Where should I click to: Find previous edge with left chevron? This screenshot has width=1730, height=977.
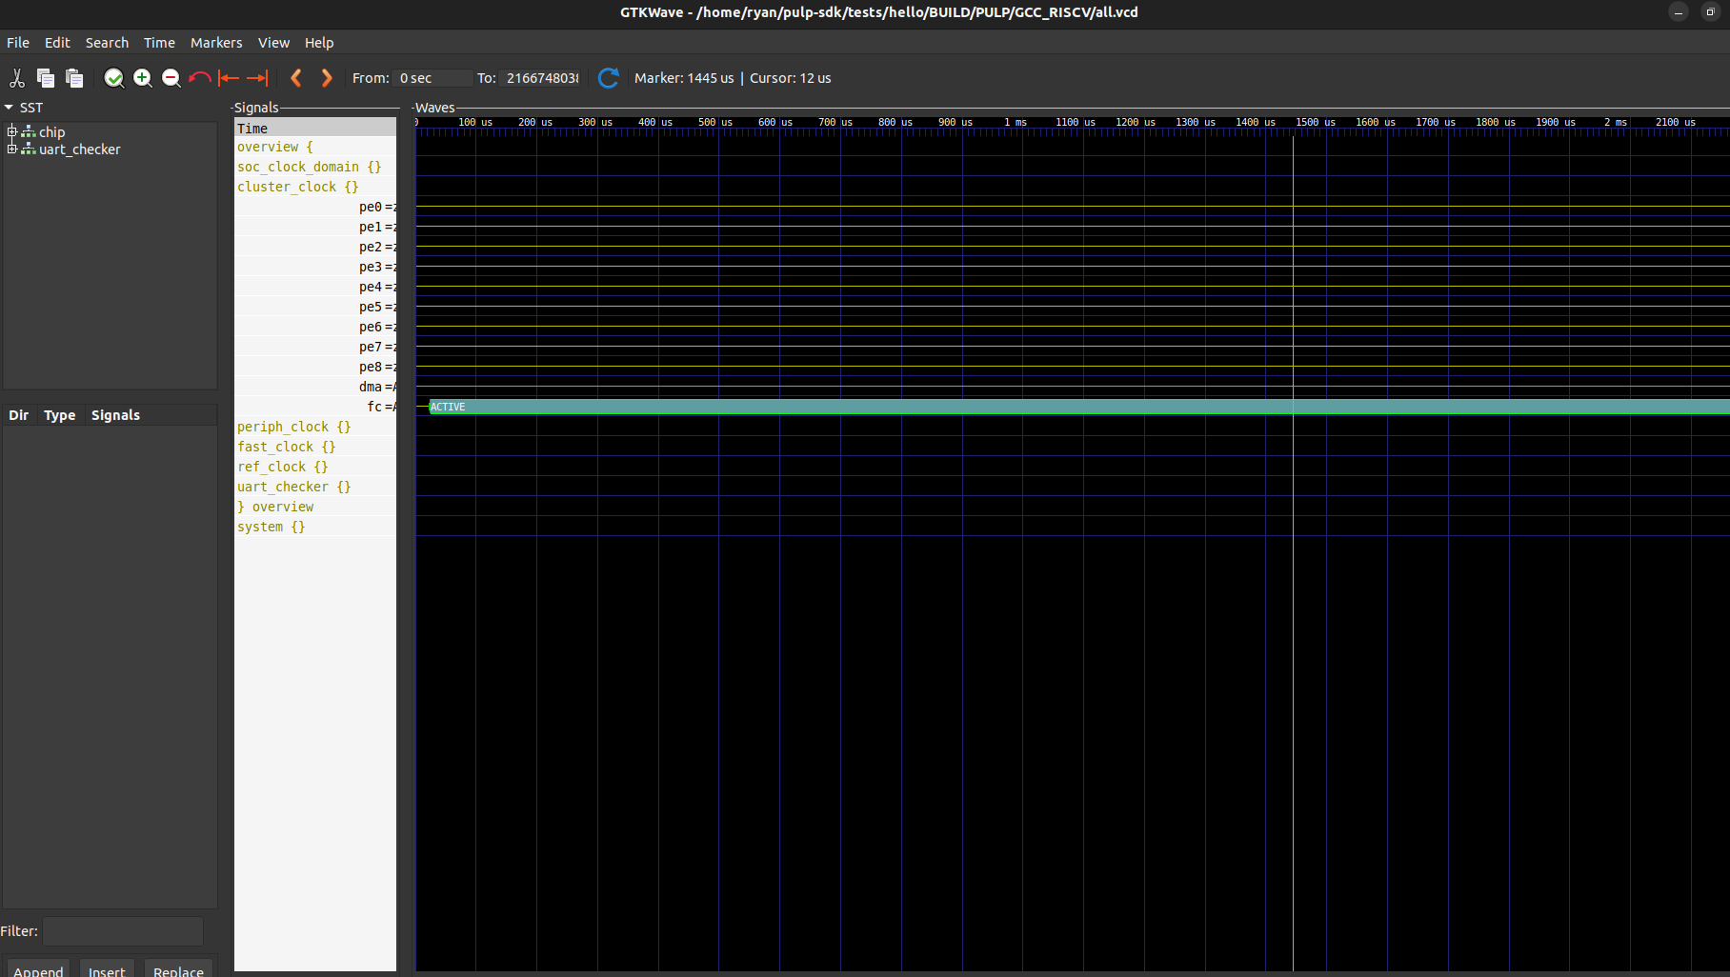click(296, 78)
